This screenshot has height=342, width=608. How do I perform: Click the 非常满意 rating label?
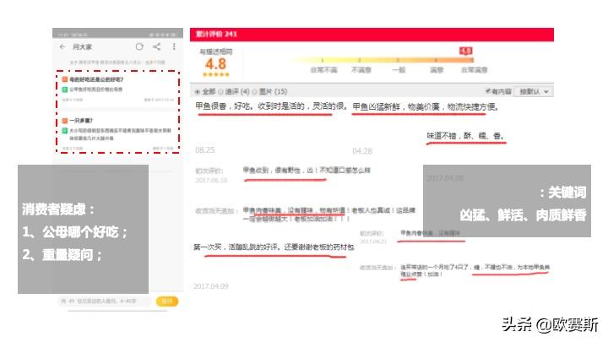coord(475,70)
